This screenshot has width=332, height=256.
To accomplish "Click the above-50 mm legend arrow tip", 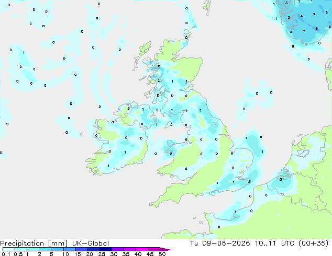I will click(166, 249).
